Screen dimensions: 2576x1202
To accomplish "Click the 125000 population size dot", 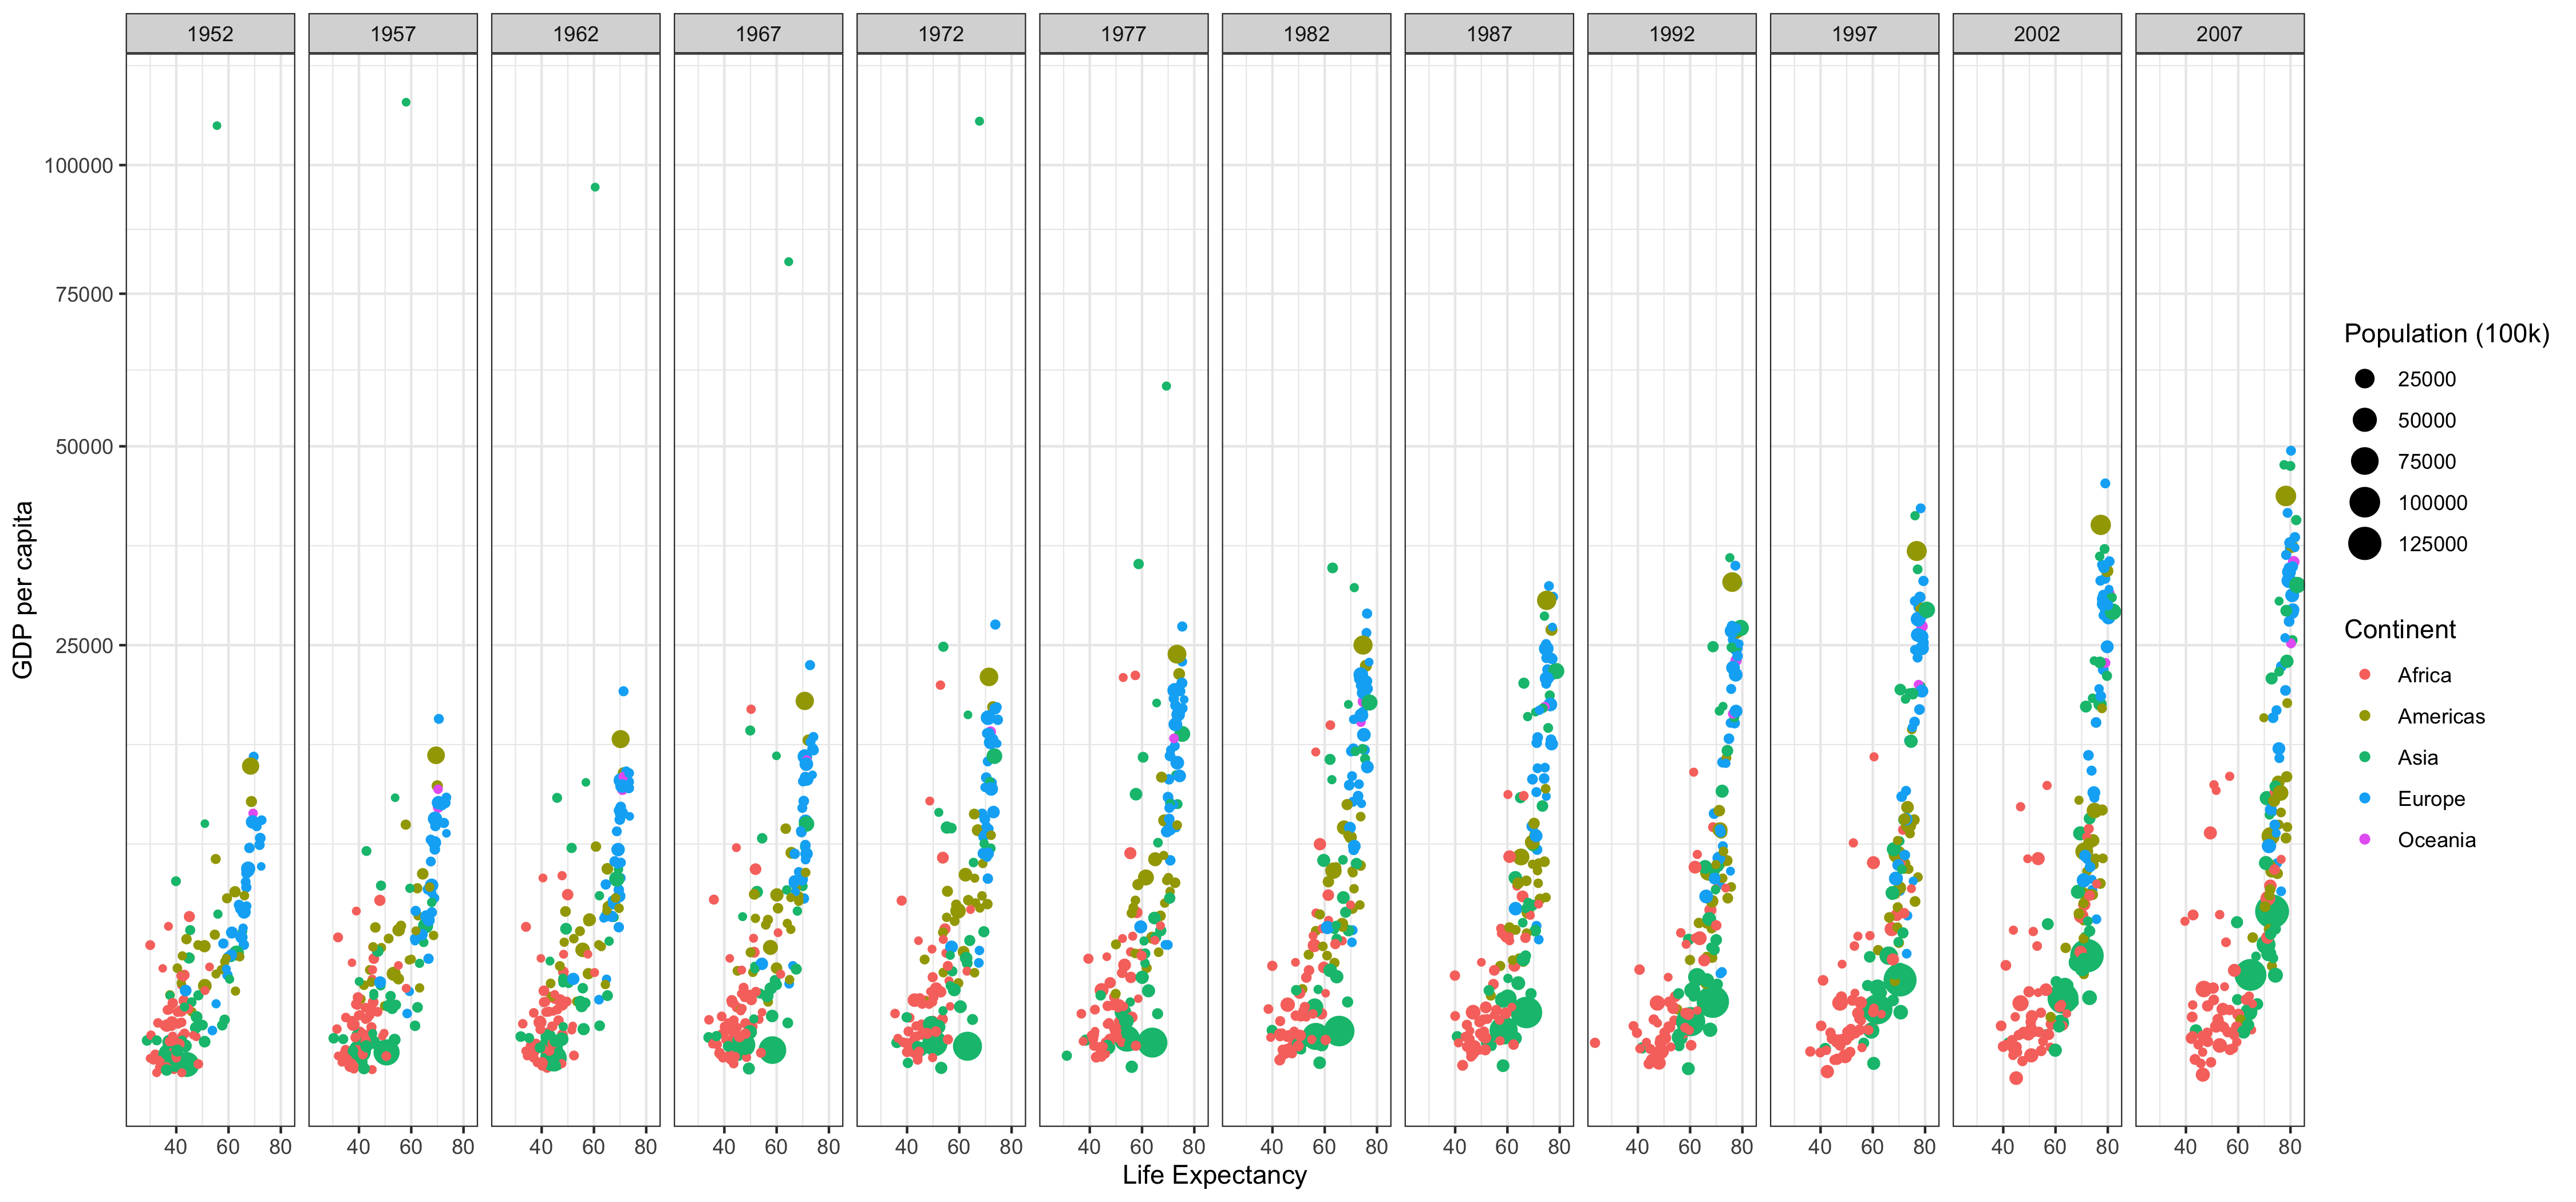I will point(2365,544).
